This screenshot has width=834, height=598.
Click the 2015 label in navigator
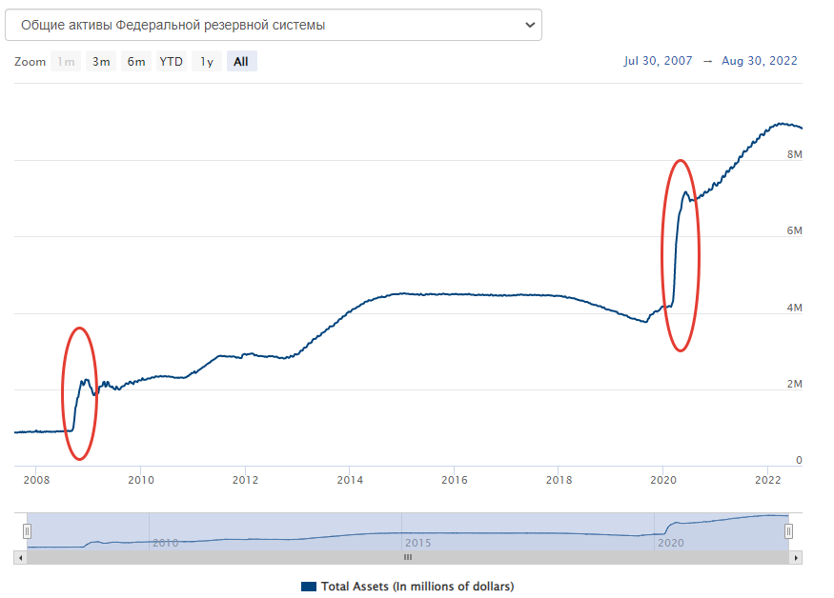(417, 543)
